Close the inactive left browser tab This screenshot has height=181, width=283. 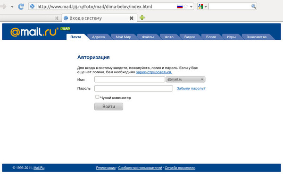point(57,18)
